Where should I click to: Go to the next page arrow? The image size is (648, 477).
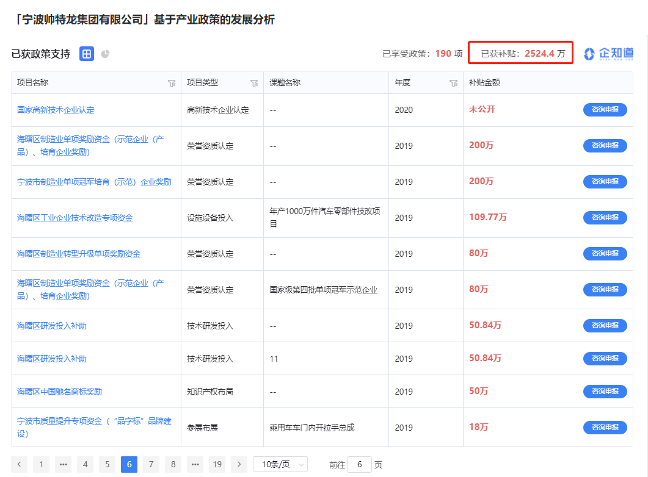(x=239, y=464)
